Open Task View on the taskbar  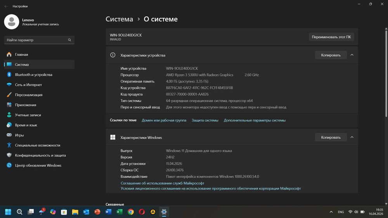tap(31, 212)
